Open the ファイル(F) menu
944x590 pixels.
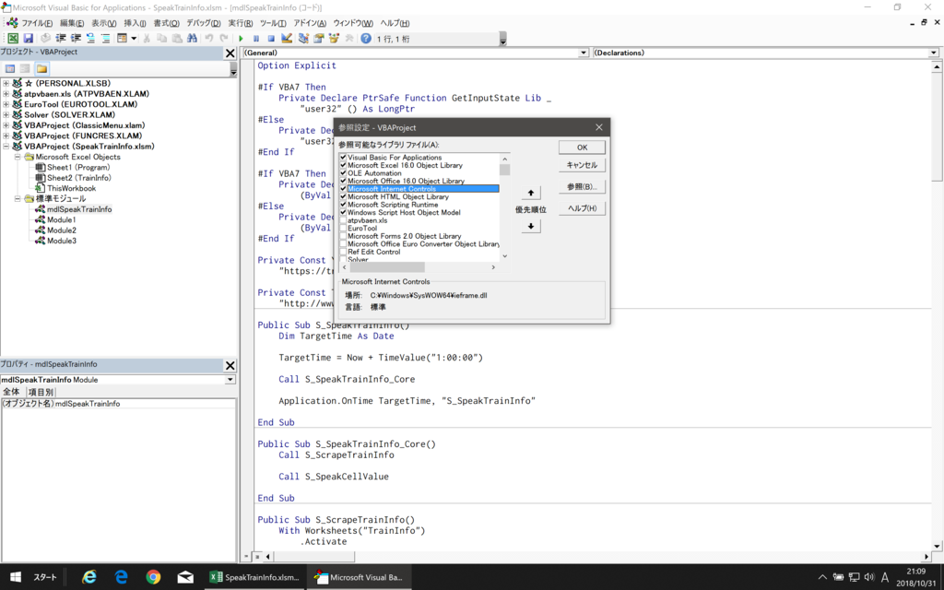point(37,23)
